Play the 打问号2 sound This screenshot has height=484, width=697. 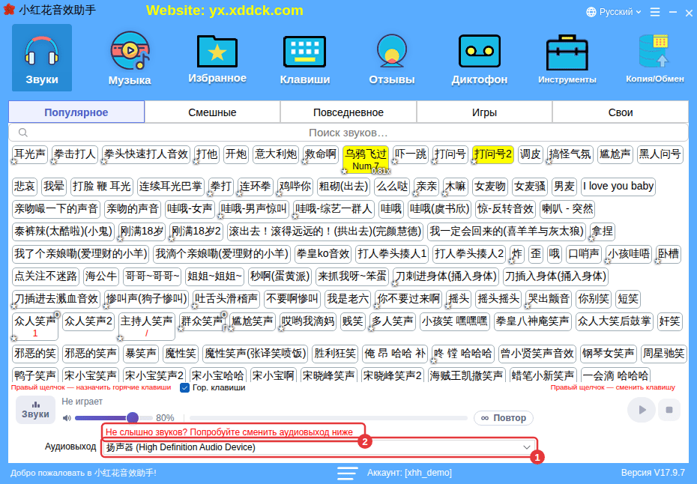coord(493,154)
